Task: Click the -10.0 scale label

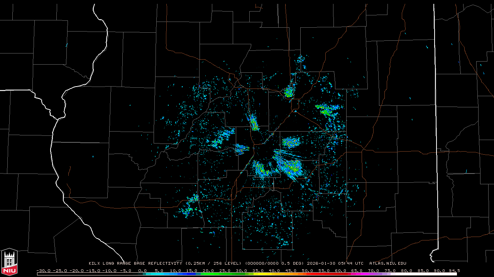Action: pyautogui.click(x=110, y=270)
